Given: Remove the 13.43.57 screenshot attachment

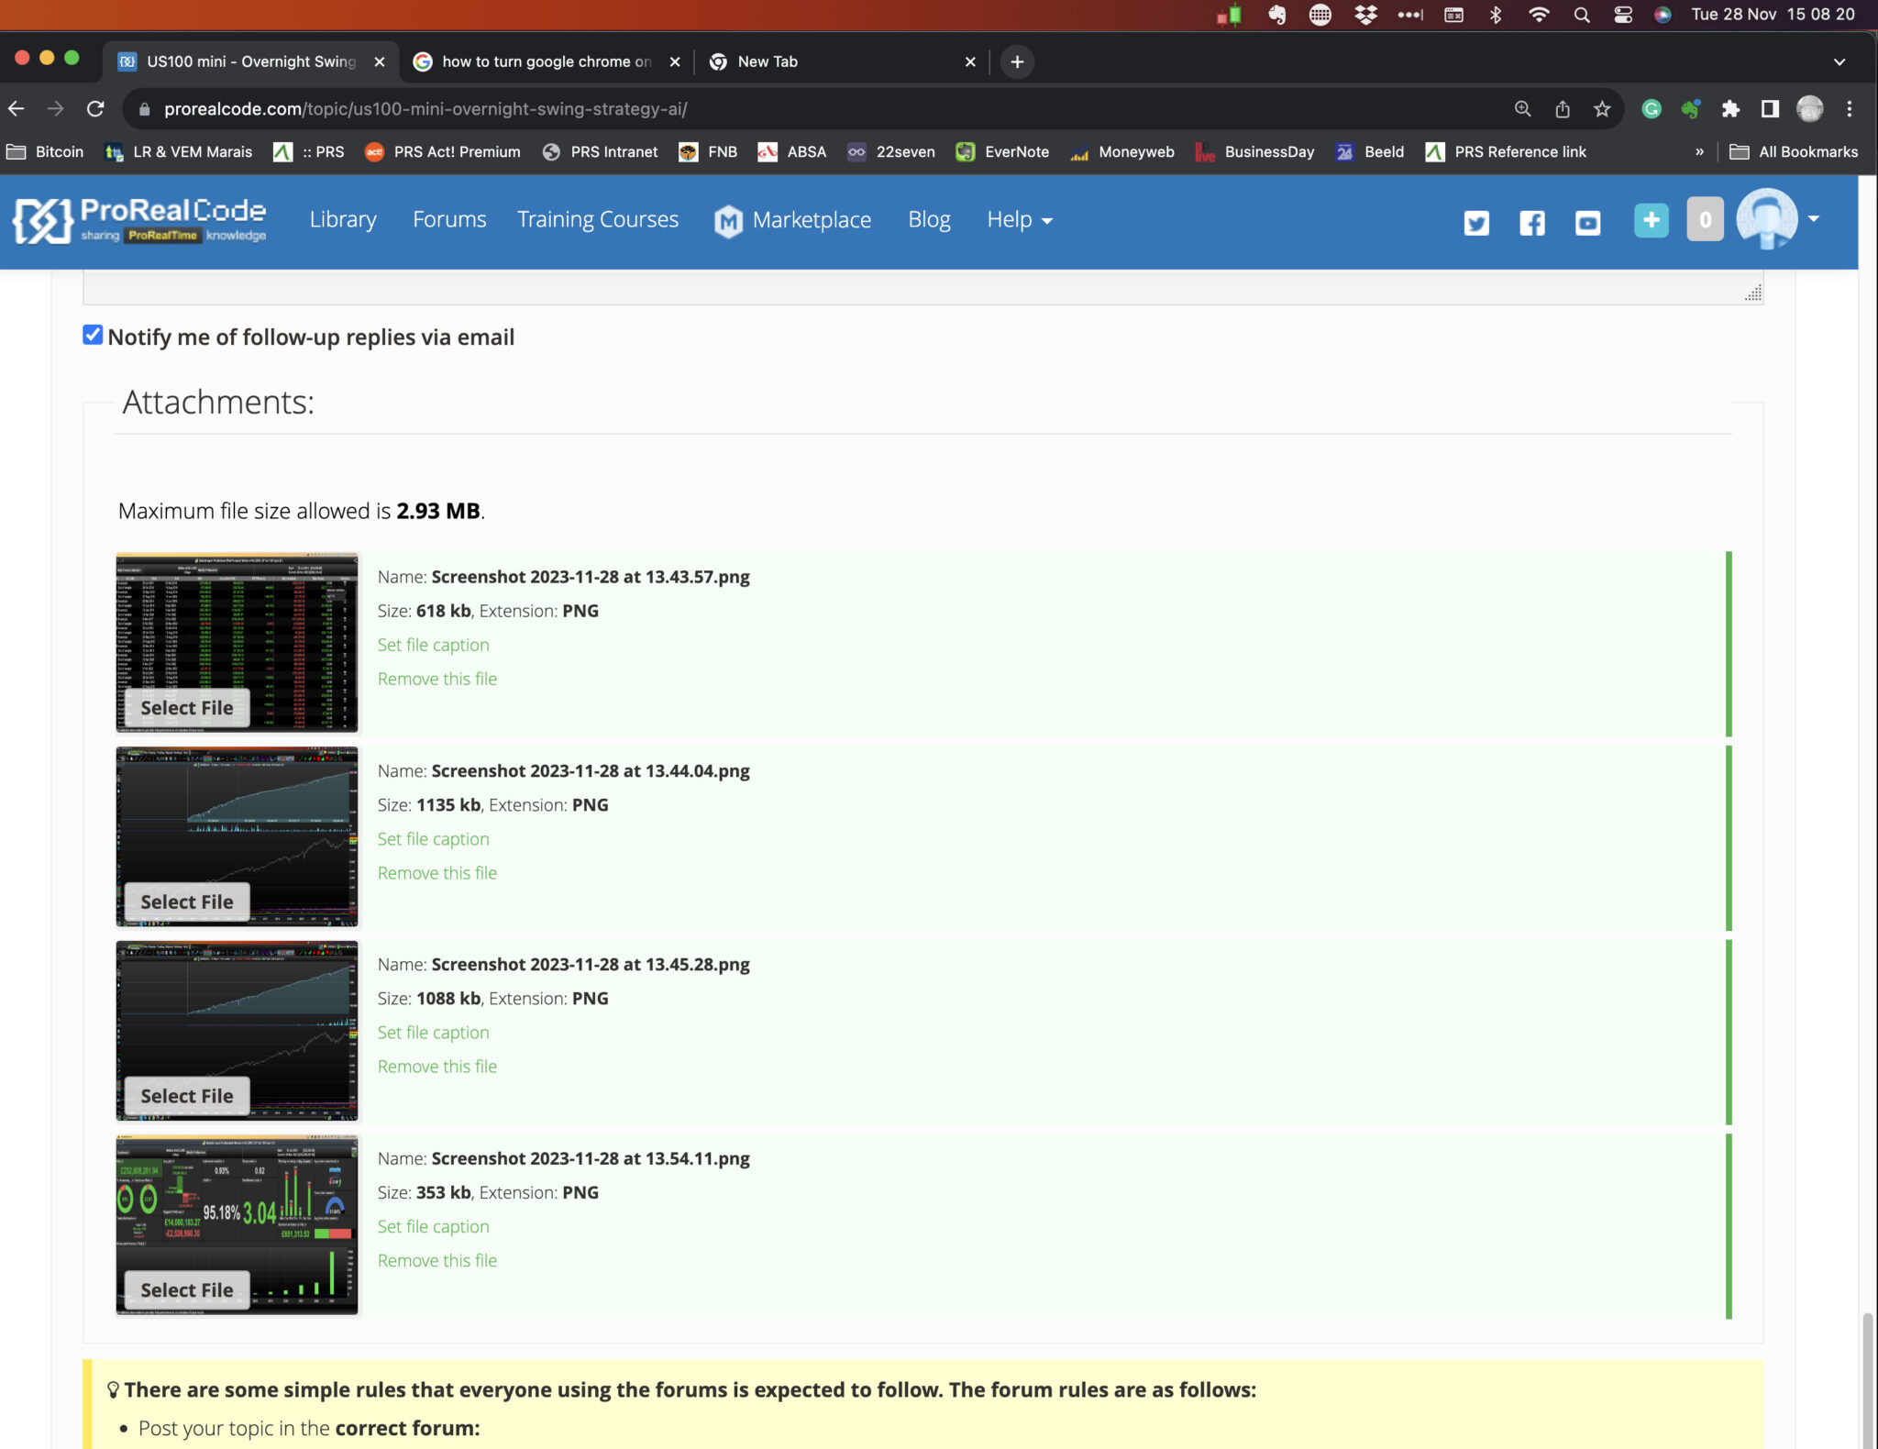Looking at the screenshot, I should pyautogui.click(x=436, y=680).
